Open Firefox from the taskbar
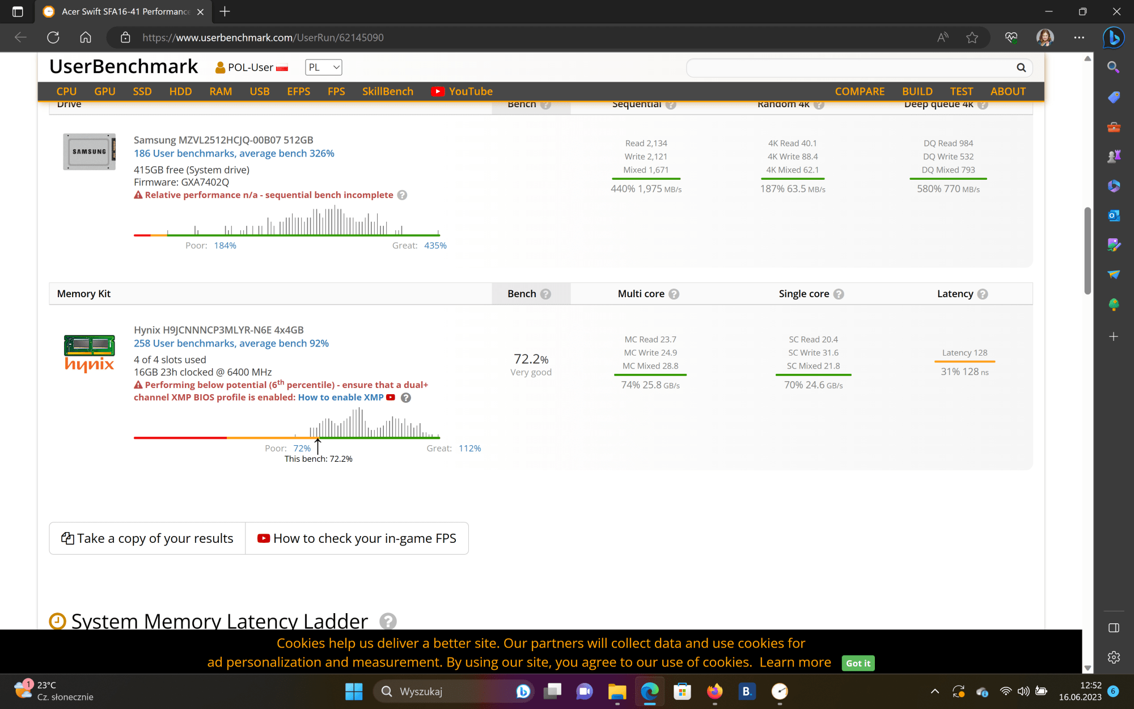Screen dimensions: 1134x709 click(714, 691)
